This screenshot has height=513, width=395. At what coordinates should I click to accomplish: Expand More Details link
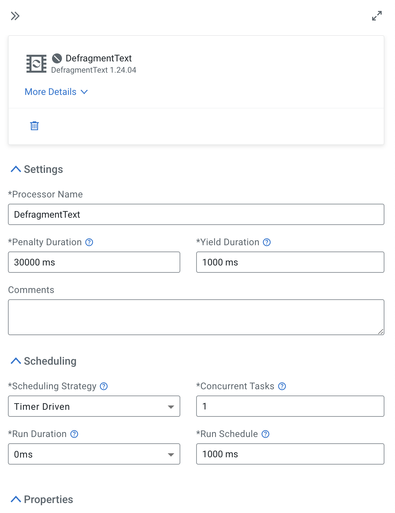click(56, 92)
